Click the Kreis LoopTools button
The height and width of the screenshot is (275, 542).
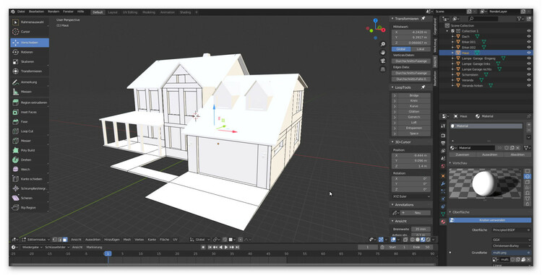point(414,101)
